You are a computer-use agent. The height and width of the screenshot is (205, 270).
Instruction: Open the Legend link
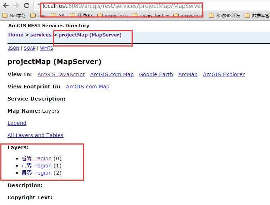[x=17, y=123]
